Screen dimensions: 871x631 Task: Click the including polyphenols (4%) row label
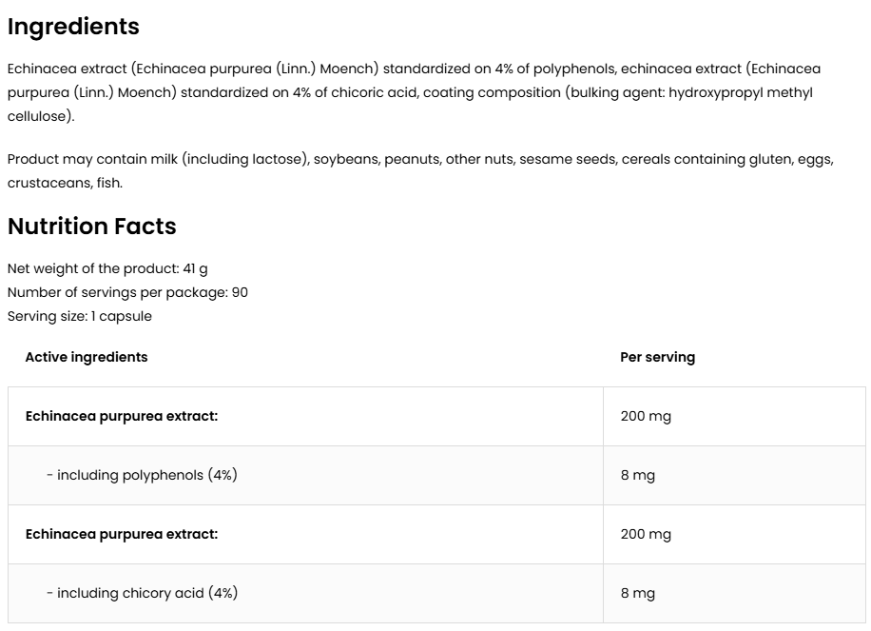(x=142, y=475)
